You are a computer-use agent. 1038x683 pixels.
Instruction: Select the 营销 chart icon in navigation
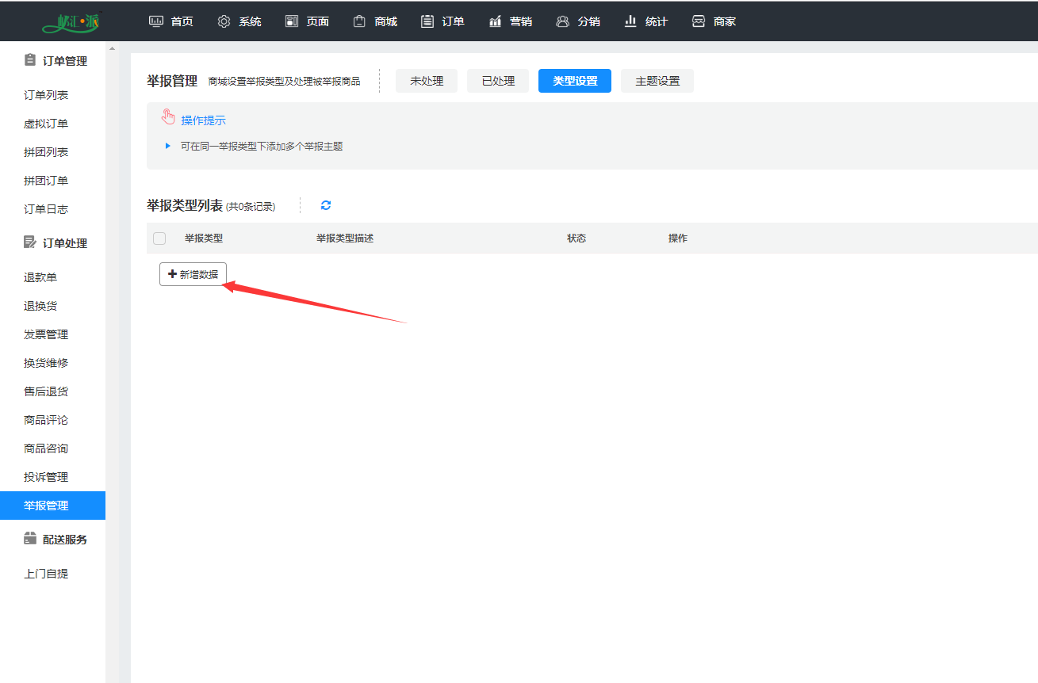coord(495,21)
